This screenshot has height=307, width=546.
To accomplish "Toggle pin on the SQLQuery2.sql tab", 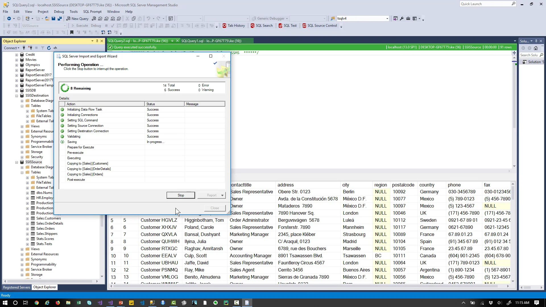I will 172,41.
